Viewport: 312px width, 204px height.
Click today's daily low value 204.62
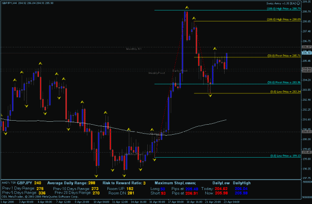click(221, 189)
